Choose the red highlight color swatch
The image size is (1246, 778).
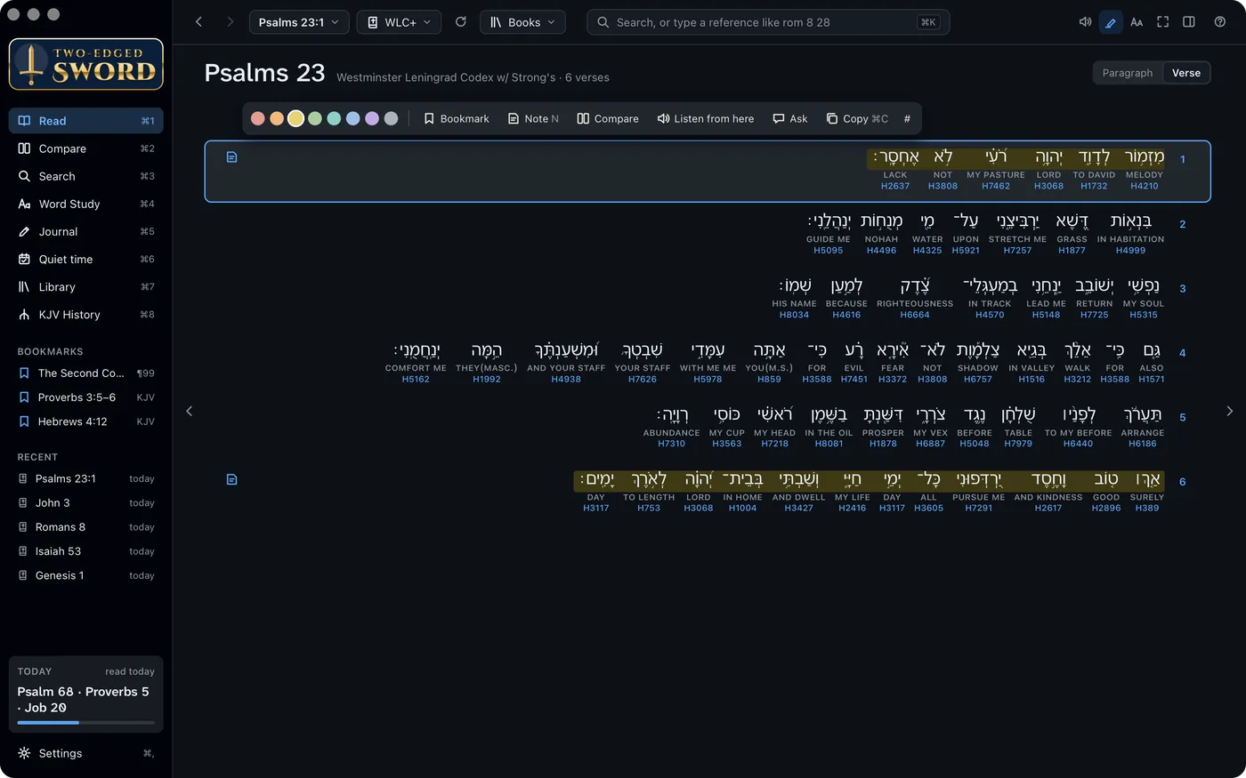pyautogui.click(x=258, y=118)
